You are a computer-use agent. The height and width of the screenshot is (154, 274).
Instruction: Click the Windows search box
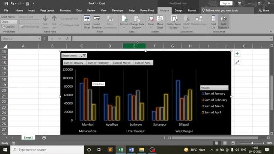click(x=47, y=150)
